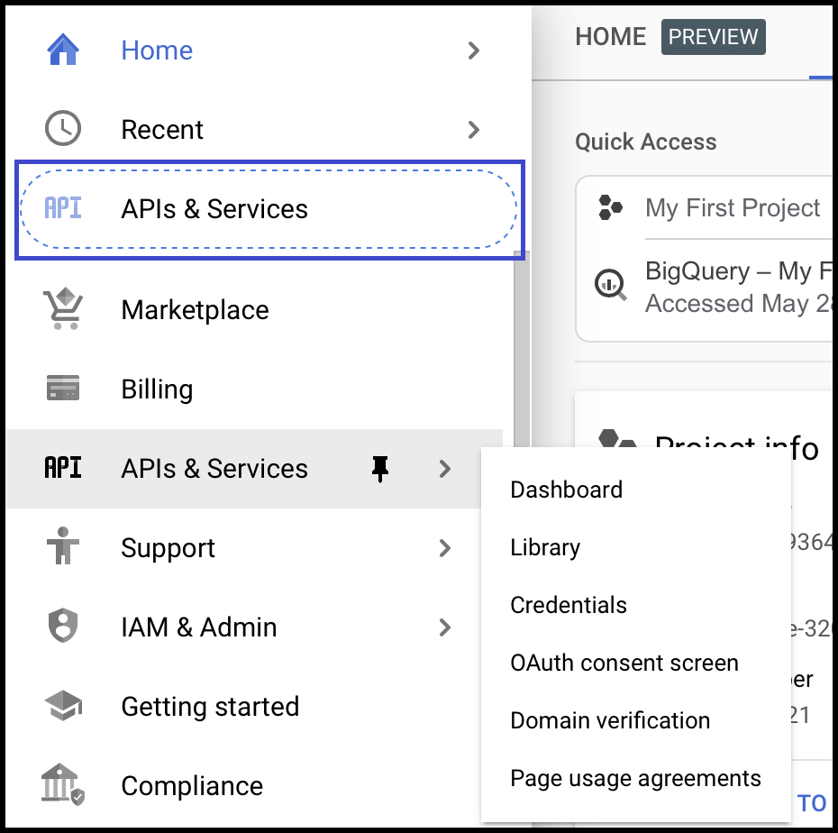Click the Home house icon
Screen dimensions: 838x833
[x=63, y=50]
